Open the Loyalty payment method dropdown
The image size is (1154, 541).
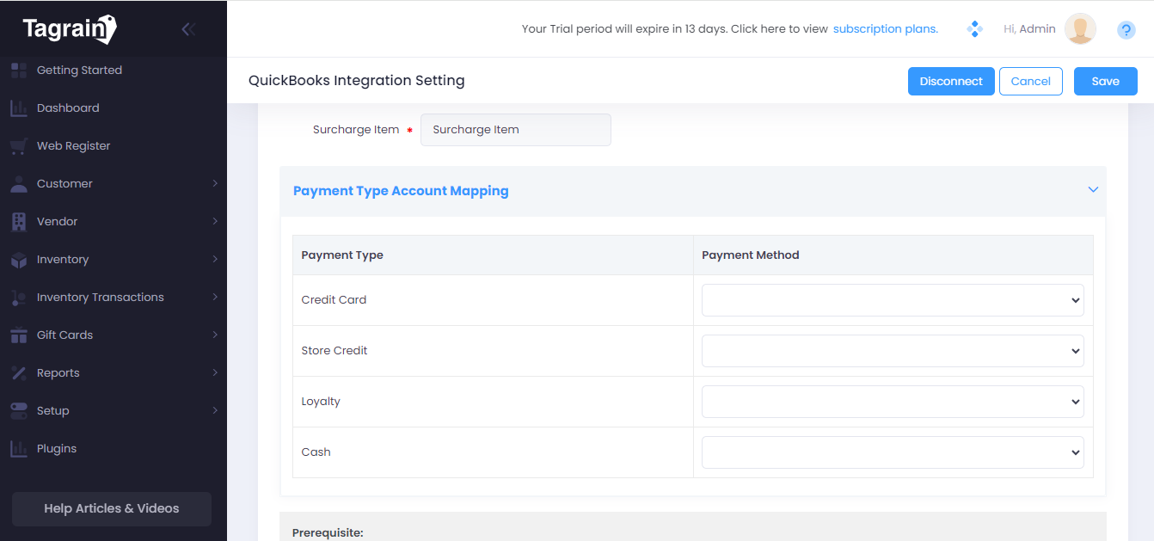click(892, 402)
